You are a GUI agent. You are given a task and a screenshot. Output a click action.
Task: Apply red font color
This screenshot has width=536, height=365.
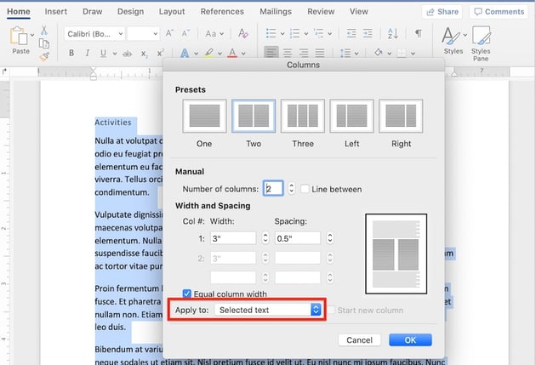(x=232, y=53)
